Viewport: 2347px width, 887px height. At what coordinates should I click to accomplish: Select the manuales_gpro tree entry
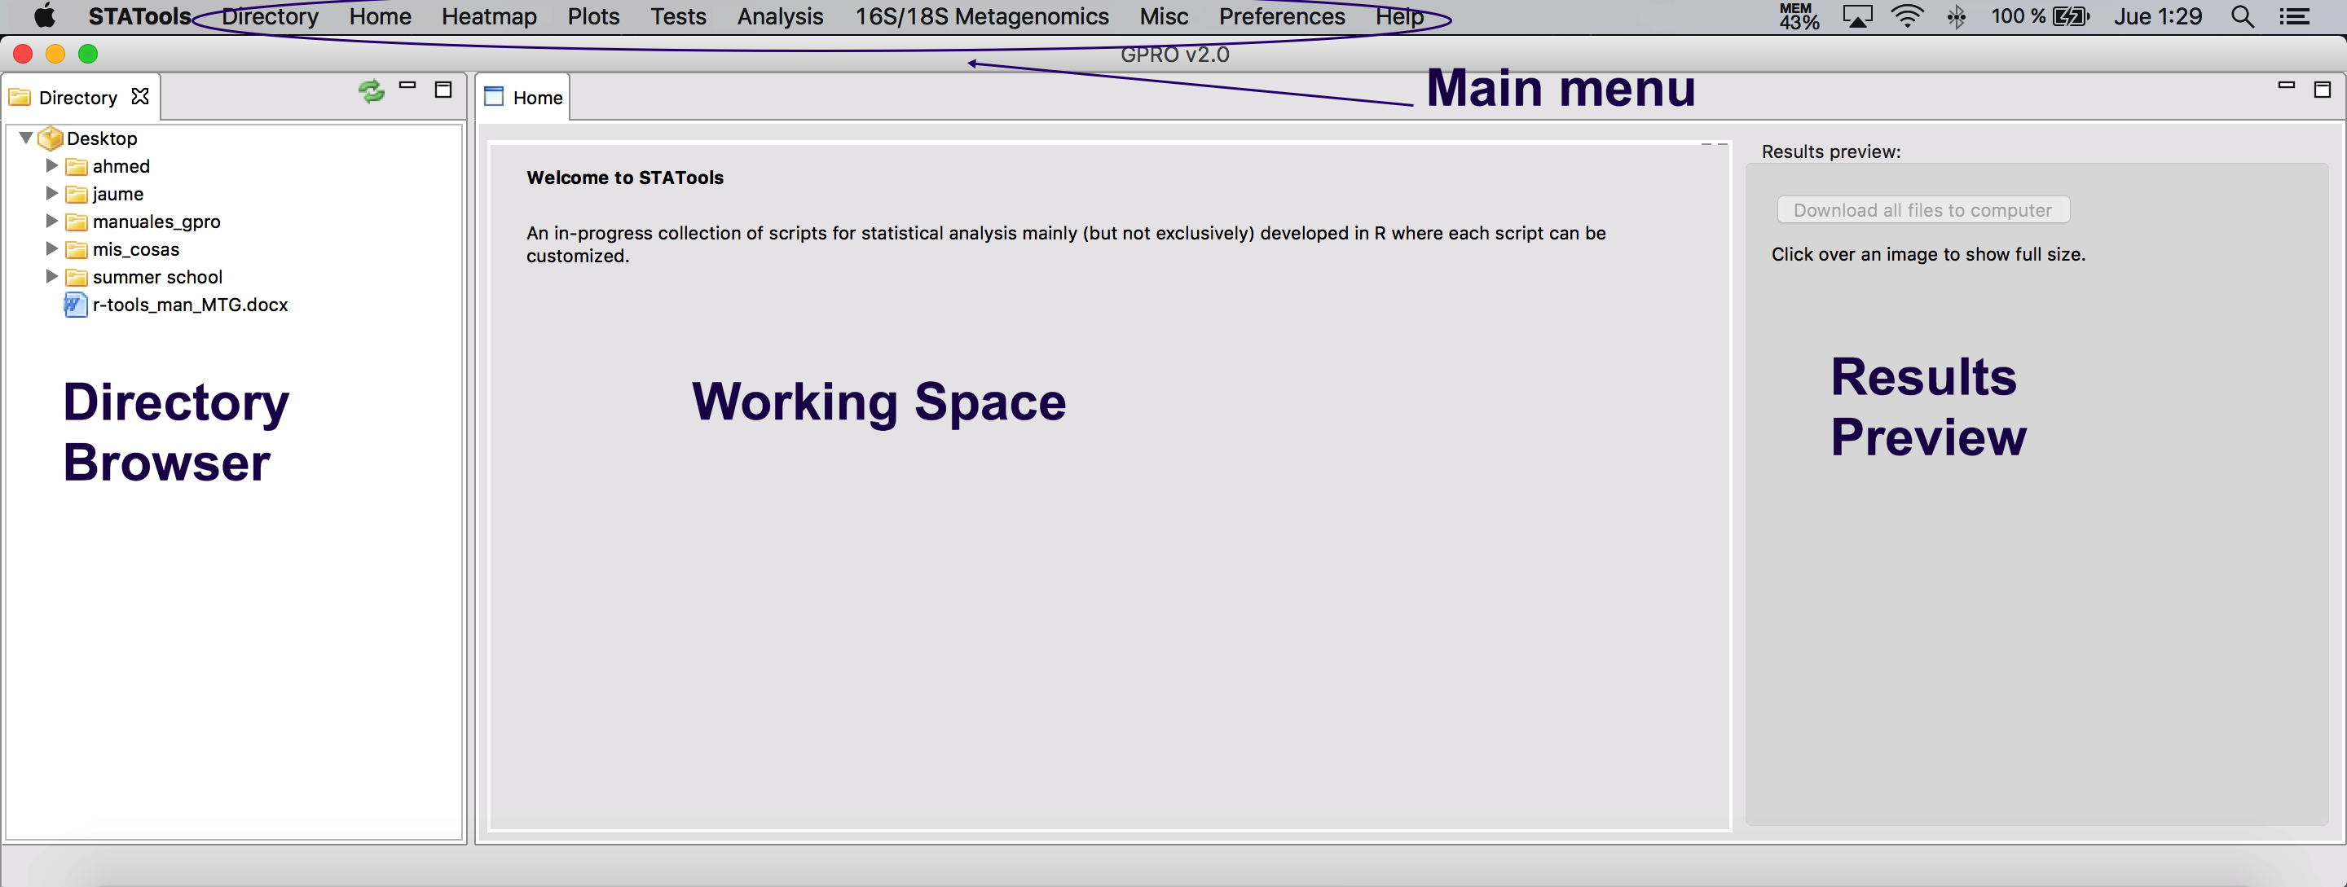156,222
